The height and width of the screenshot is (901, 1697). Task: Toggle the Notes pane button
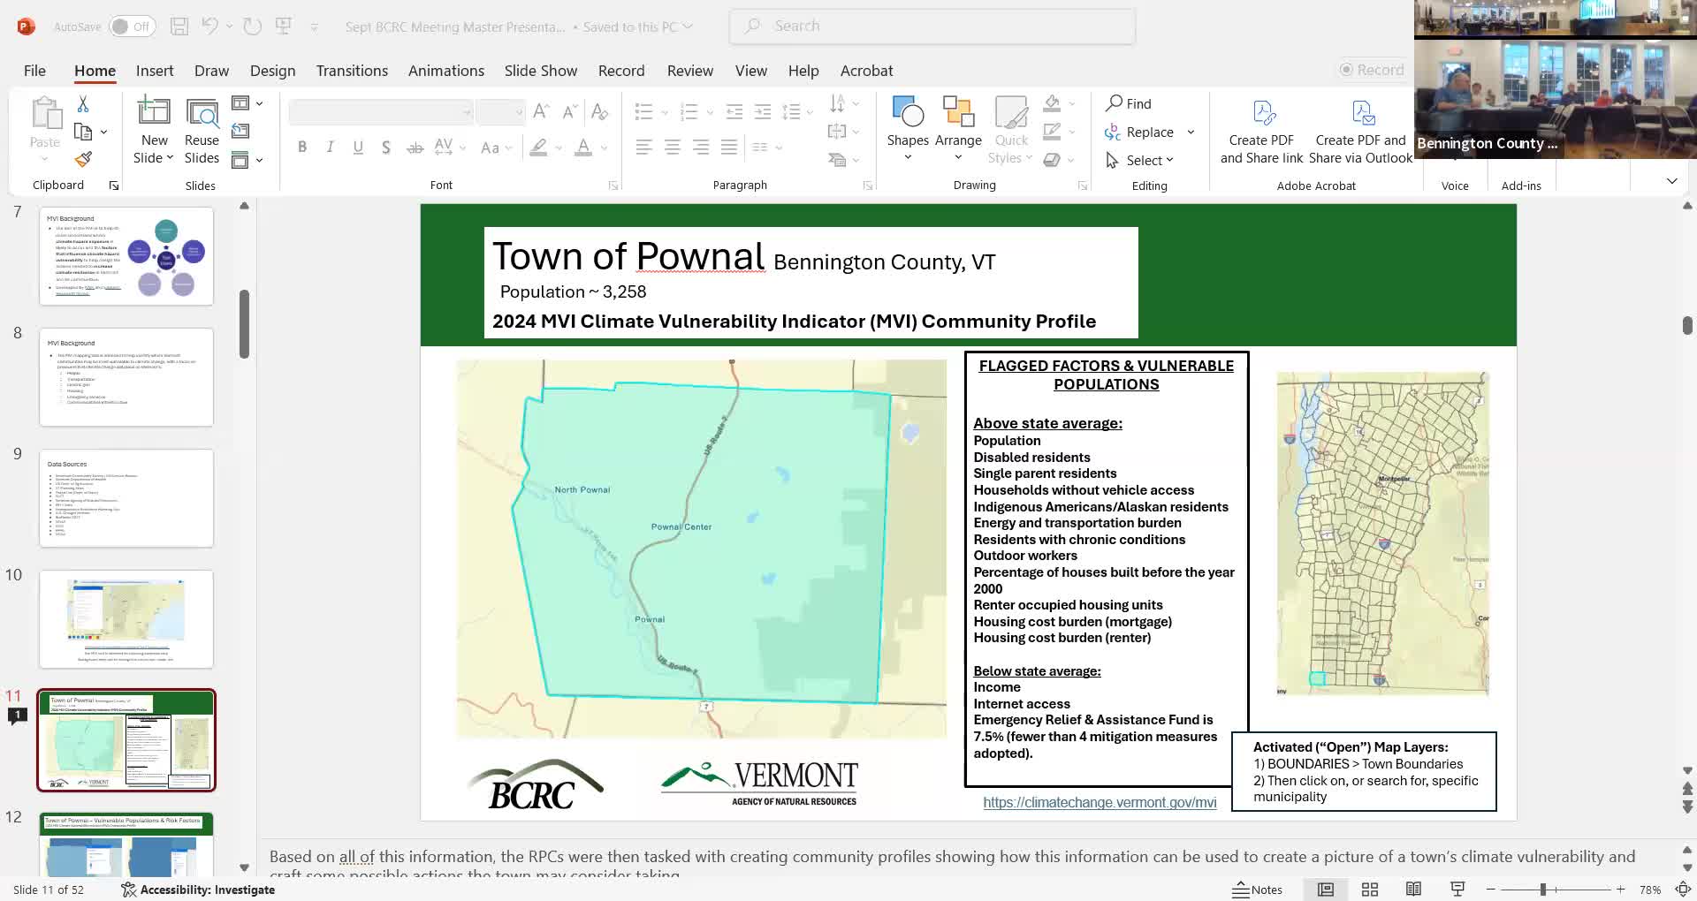pos(1258,890)
